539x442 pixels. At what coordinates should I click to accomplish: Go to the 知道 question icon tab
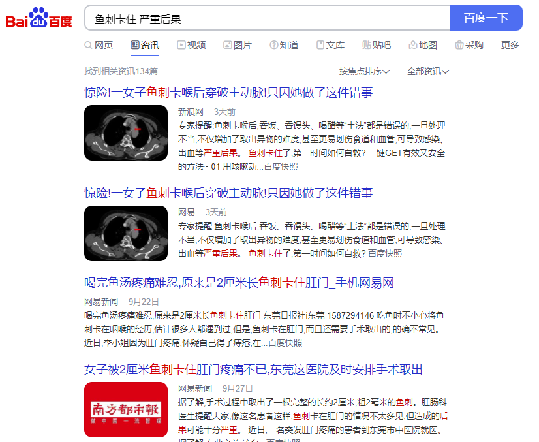[274, 45]
